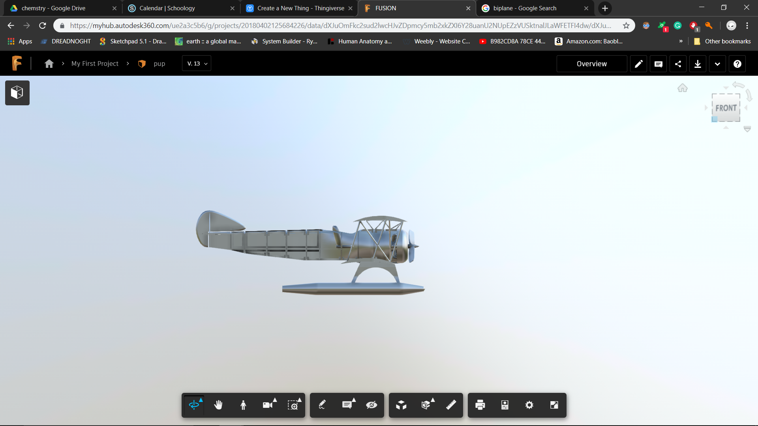This screenshot has height=426, width=758.
Task: Activate the First Person walk tool
Action: tap(243, 405)
